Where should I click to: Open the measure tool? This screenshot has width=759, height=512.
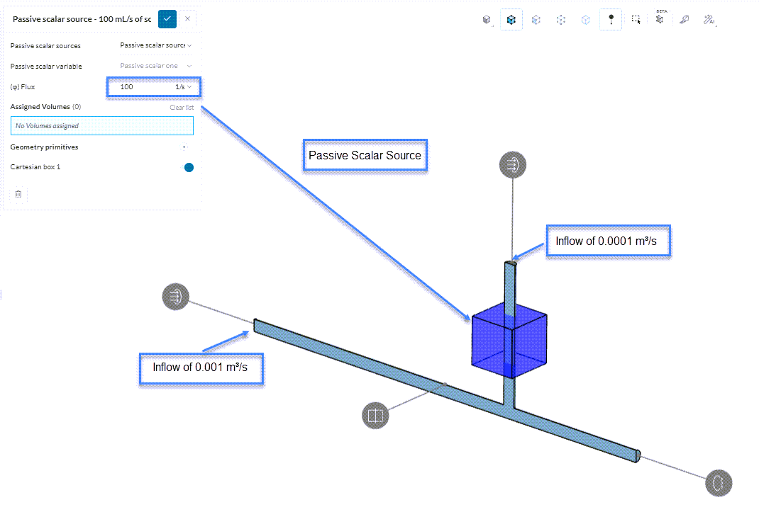click(684, 20)
